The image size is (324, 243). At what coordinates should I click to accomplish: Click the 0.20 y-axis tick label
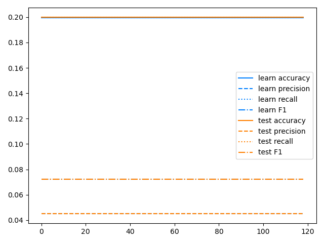pyautogui.click(x=16, y=17)
